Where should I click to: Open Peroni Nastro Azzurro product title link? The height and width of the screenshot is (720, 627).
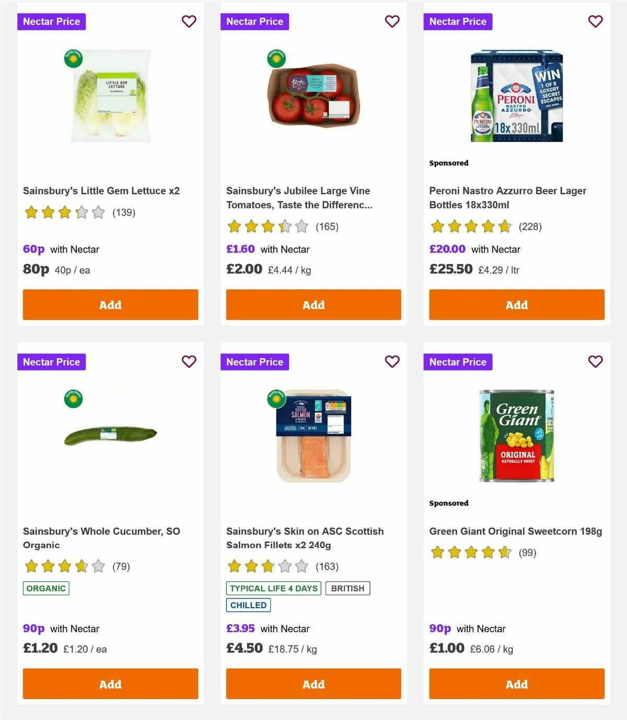[508, 198]
